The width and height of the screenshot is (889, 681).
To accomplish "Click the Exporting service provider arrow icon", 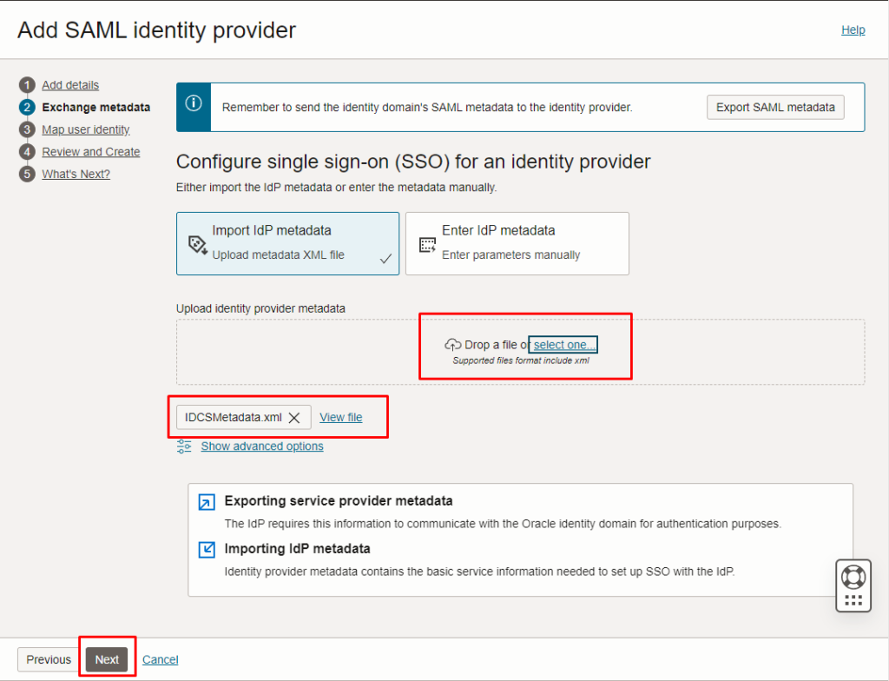I will click(207, 502).
